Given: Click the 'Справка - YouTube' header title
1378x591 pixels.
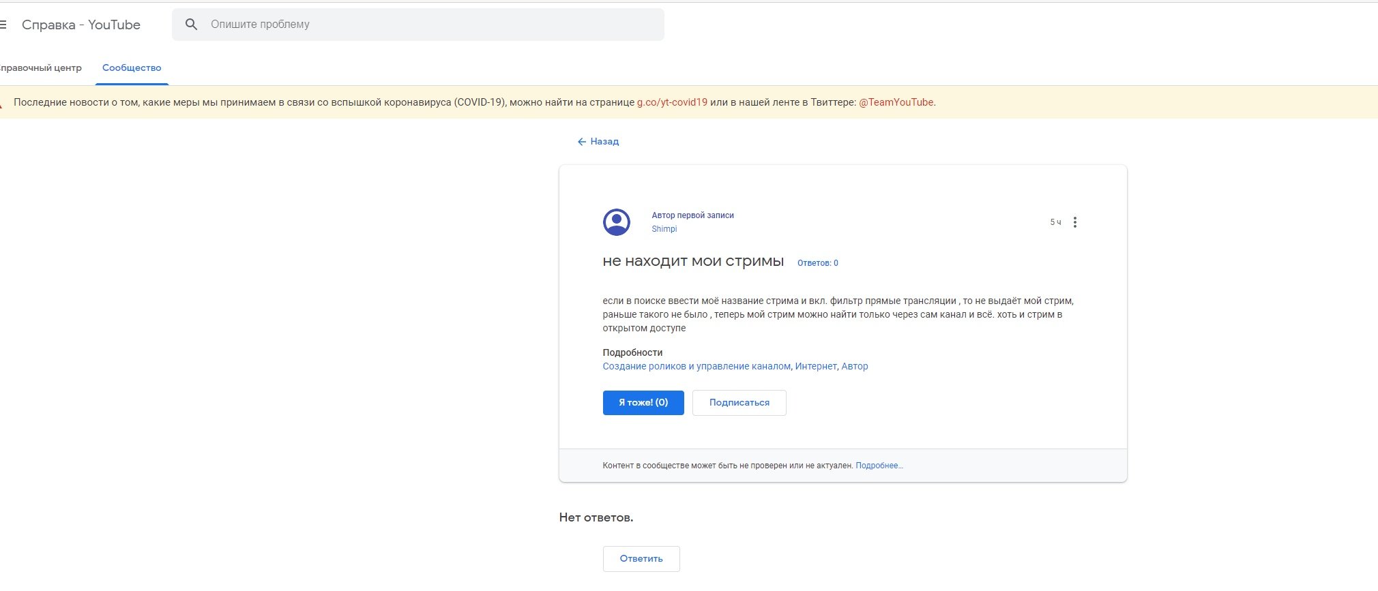Looking at the screenshot, I should point(81,25).
